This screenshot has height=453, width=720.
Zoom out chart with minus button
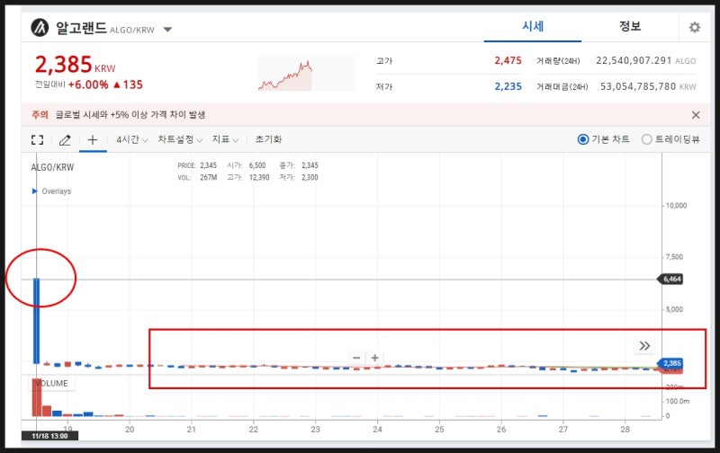(356, 358)
